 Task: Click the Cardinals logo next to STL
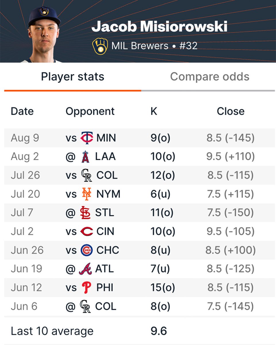tap(85, 213)
